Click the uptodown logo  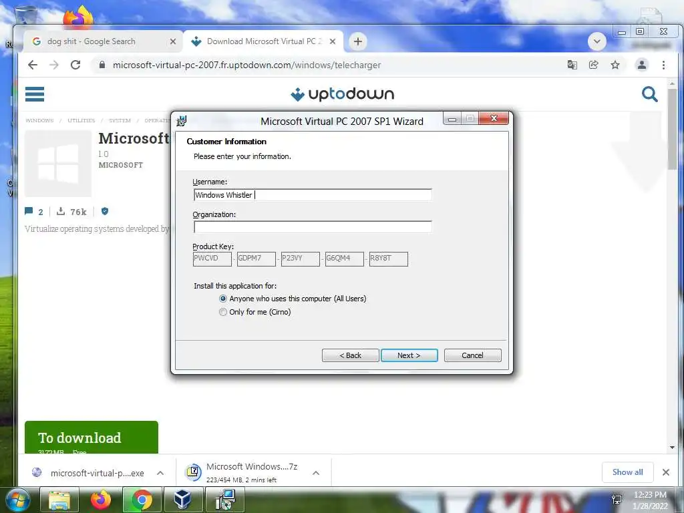pos(343,94)
